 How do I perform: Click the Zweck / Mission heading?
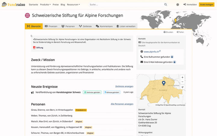(x=43, y=60)
